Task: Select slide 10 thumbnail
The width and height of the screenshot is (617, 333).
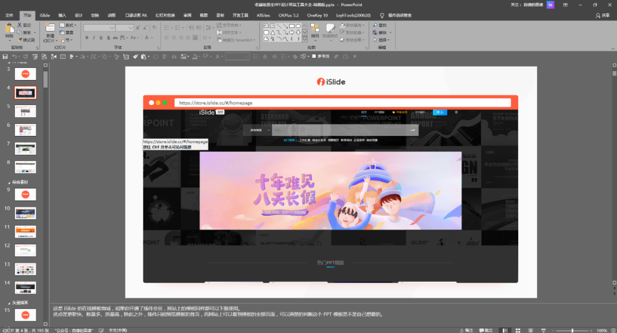Action: coord(26,213)
